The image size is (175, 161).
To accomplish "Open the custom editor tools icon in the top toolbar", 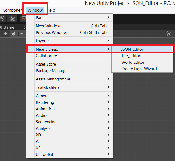I will 12,19.
